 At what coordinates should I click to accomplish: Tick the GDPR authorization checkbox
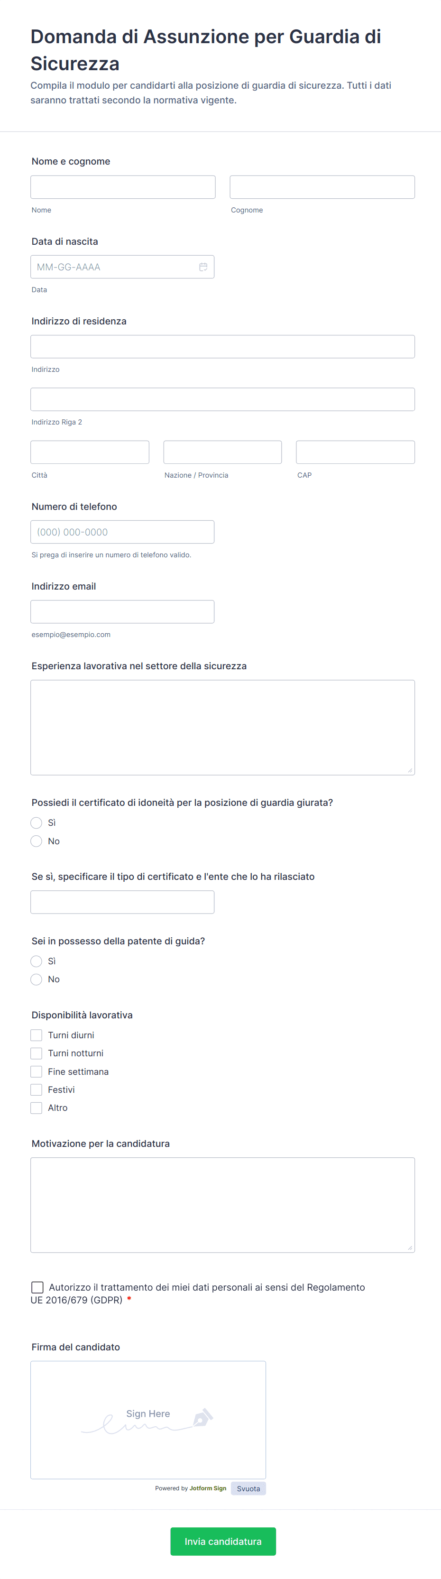point(37,1287)
